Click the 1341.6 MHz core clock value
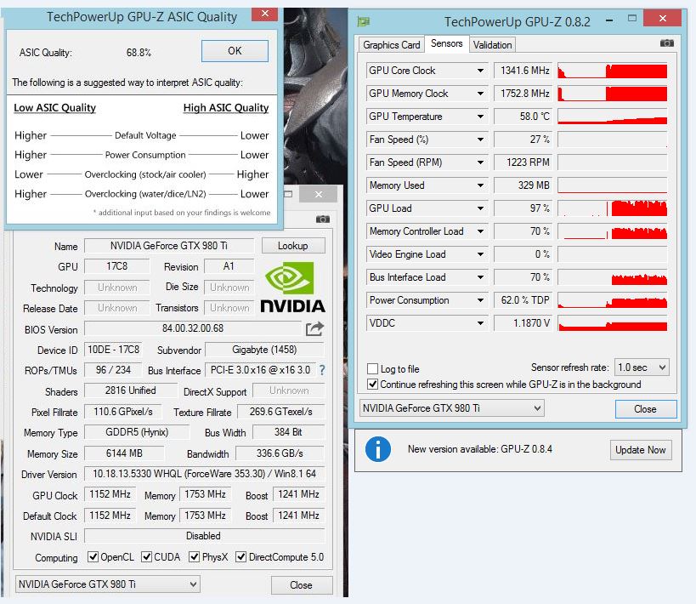696x604 pixels. tap(523, 71)
